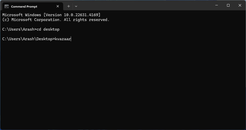Open a new tab with the plus icon
Image resolution: width=246 pixels, height=130 pixels.
68,6
